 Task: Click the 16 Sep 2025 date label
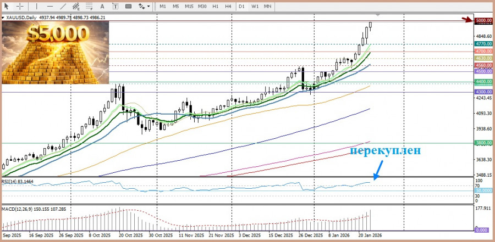41,235
